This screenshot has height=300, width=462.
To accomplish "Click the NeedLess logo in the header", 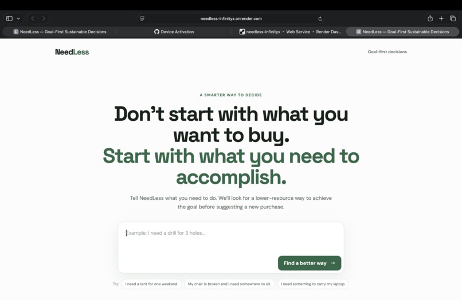I will (72, 52).
